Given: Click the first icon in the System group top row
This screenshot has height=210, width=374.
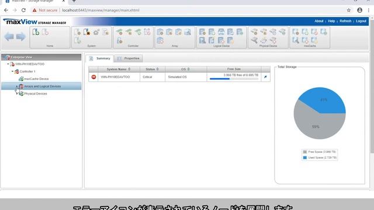Looking at the screenshot, I should coord(78,32).
